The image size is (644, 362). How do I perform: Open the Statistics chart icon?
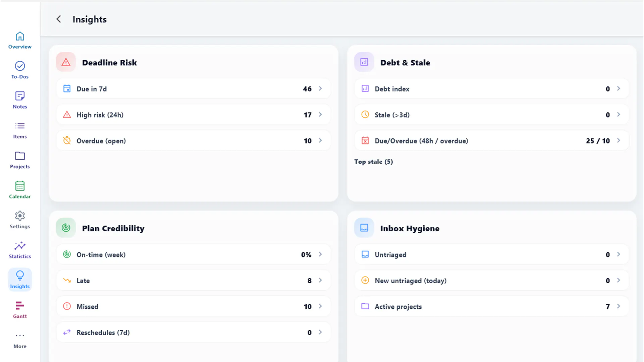pyautogui.click(x=20, y=245)
